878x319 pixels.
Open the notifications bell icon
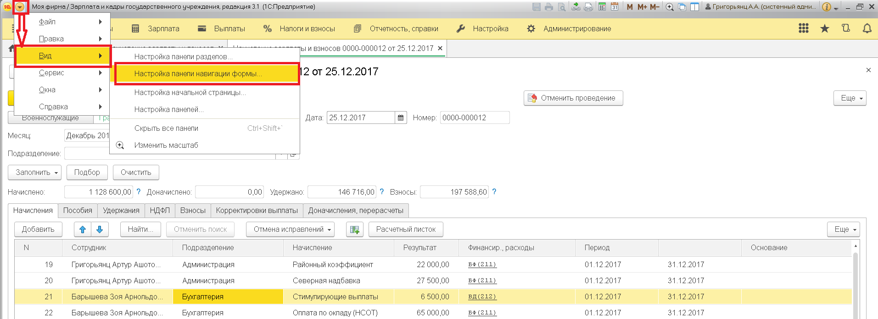click(867, 28)
